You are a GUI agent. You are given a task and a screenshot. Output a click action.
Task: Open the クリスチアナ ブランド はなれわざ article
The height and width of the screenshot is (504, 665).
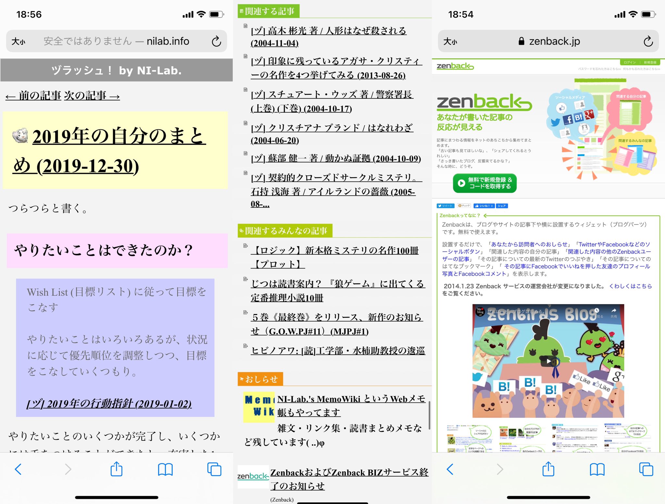pyautogui.click(x=332, y=134)
